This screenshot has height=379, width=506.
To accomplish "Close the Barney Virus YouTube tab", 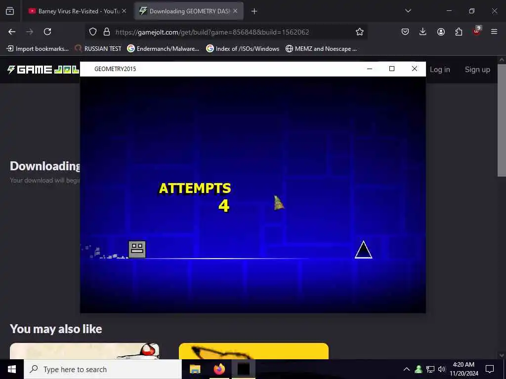I will (x=124, y=11).
